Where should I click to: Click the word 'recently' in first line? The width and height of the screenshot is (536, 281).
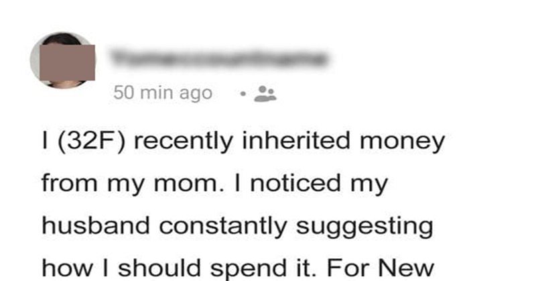click(183, 142)
